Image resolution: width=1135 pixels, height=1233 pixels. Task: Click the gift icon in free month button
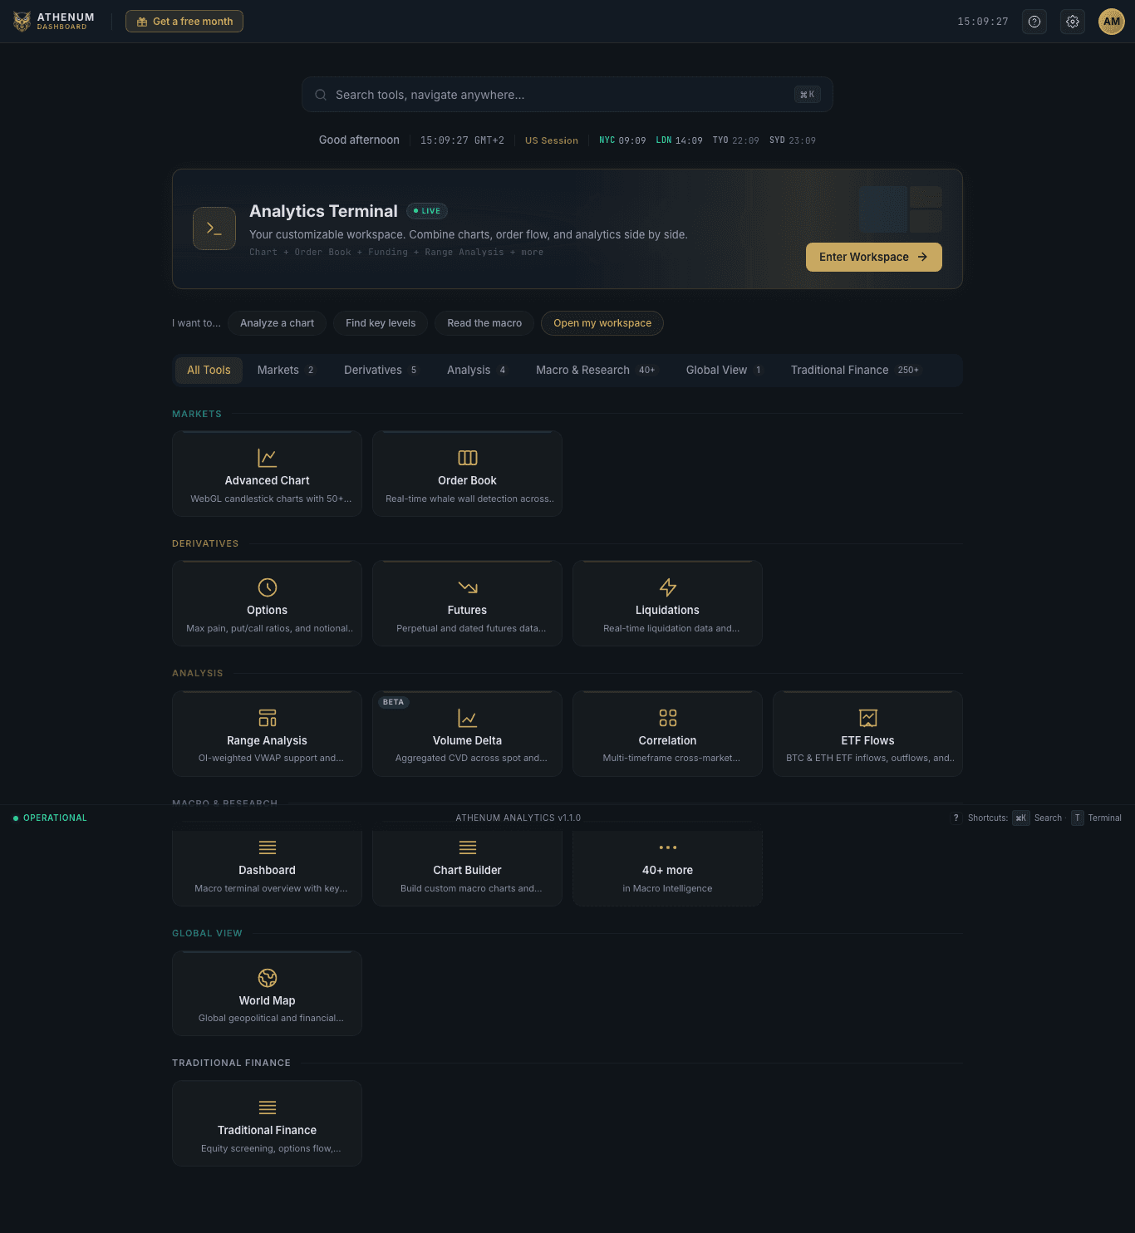coord(142,22)
